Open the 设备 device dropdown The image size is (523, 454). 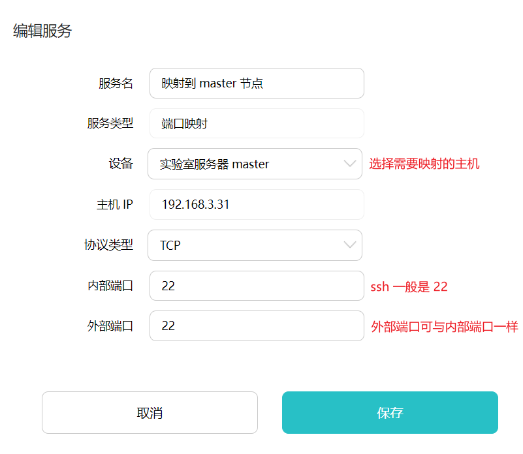point(255,164)
